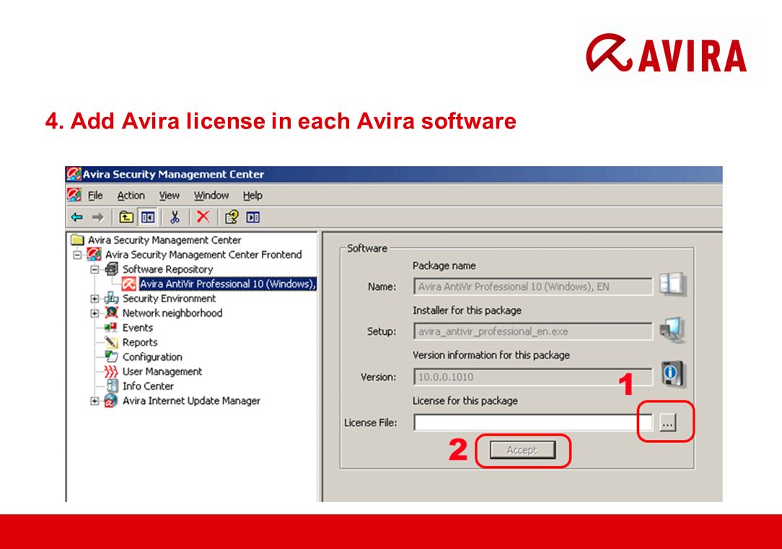The image size is (782, 549).
Task: Expand Avira Internet Update Manager node
Action: [x=95, y=401]
